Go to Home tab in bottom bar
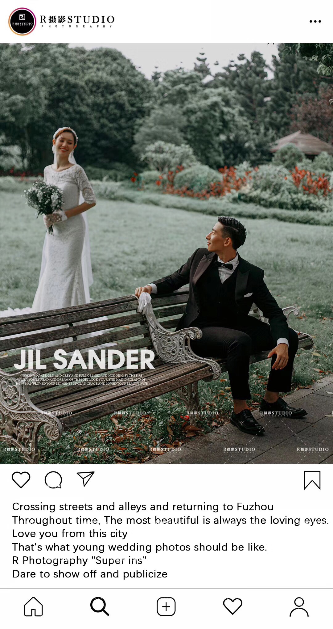This screenshot has height=629, width=333. [33, 606]
